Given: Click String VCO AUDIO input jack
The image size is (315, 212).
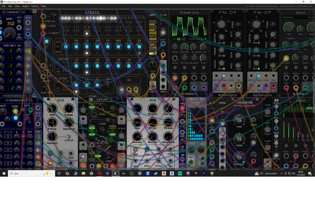Looking at the screenshot, I should pos(175,58).
